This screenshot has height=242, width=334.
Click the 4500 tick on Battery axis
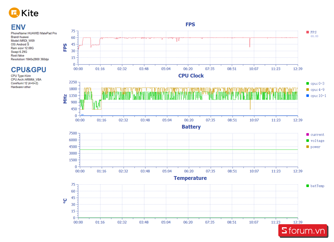coord(73,147)
